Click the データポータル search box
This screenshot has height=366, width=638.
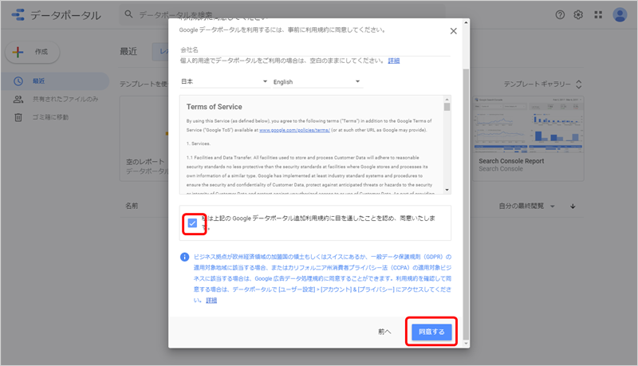click(x=282, y=14)
